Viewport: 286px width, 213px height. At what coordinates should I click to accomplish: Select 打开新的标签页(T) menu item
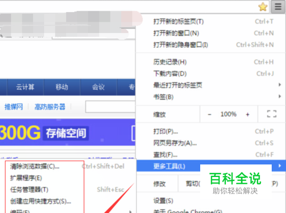click(x=211, y=22)
